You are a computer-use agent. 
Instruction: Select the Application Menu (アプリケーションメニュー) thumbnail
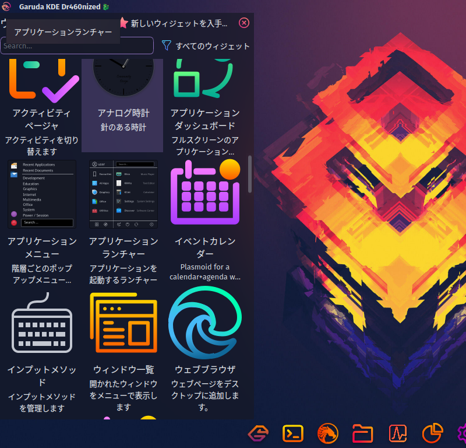tap(42, 194)
